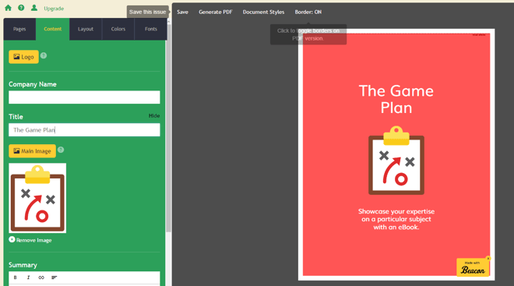
Task: Switch to the Colors tab
Action: (x=118, y=29)
